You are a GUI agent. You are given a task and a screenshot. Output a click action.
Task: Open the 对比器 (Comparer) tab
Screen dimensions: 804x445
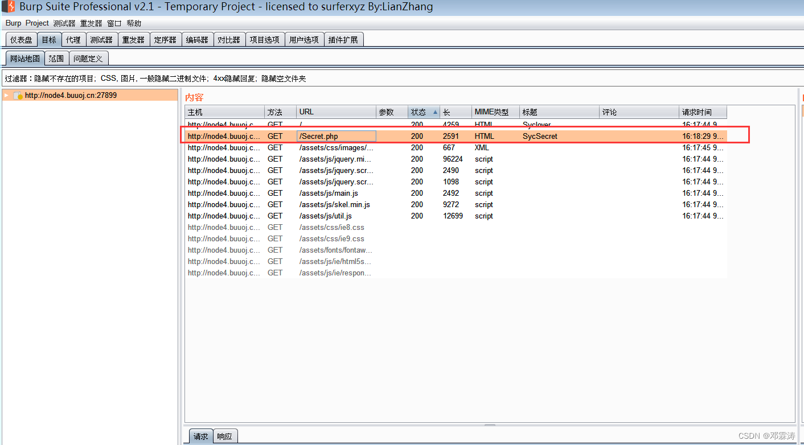(x=229, y=39)
